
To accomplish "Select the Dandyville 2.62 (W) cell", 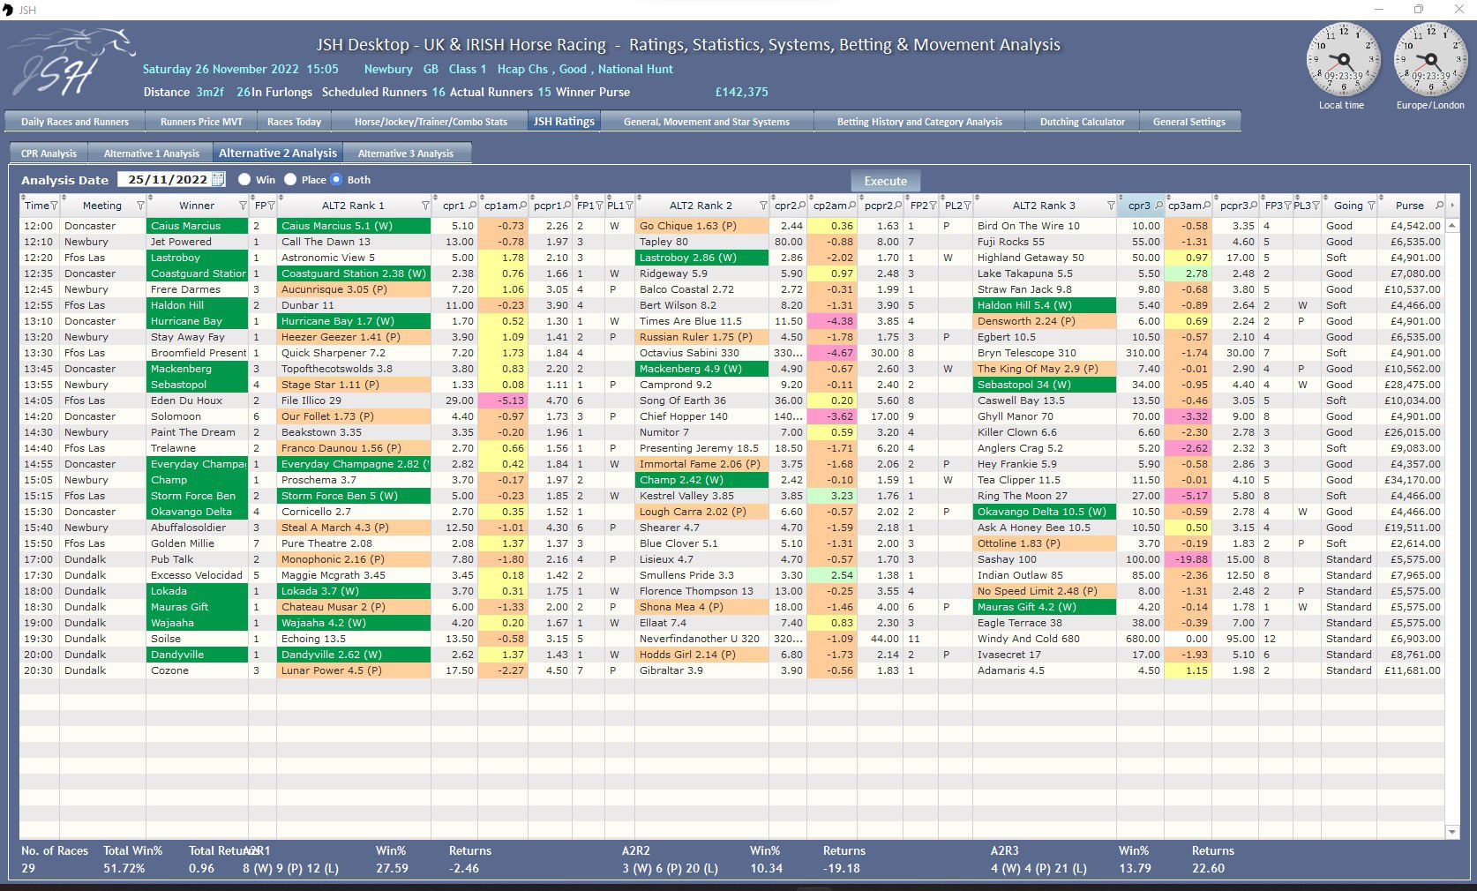I will pyautogui.click(x=354, y=655).
